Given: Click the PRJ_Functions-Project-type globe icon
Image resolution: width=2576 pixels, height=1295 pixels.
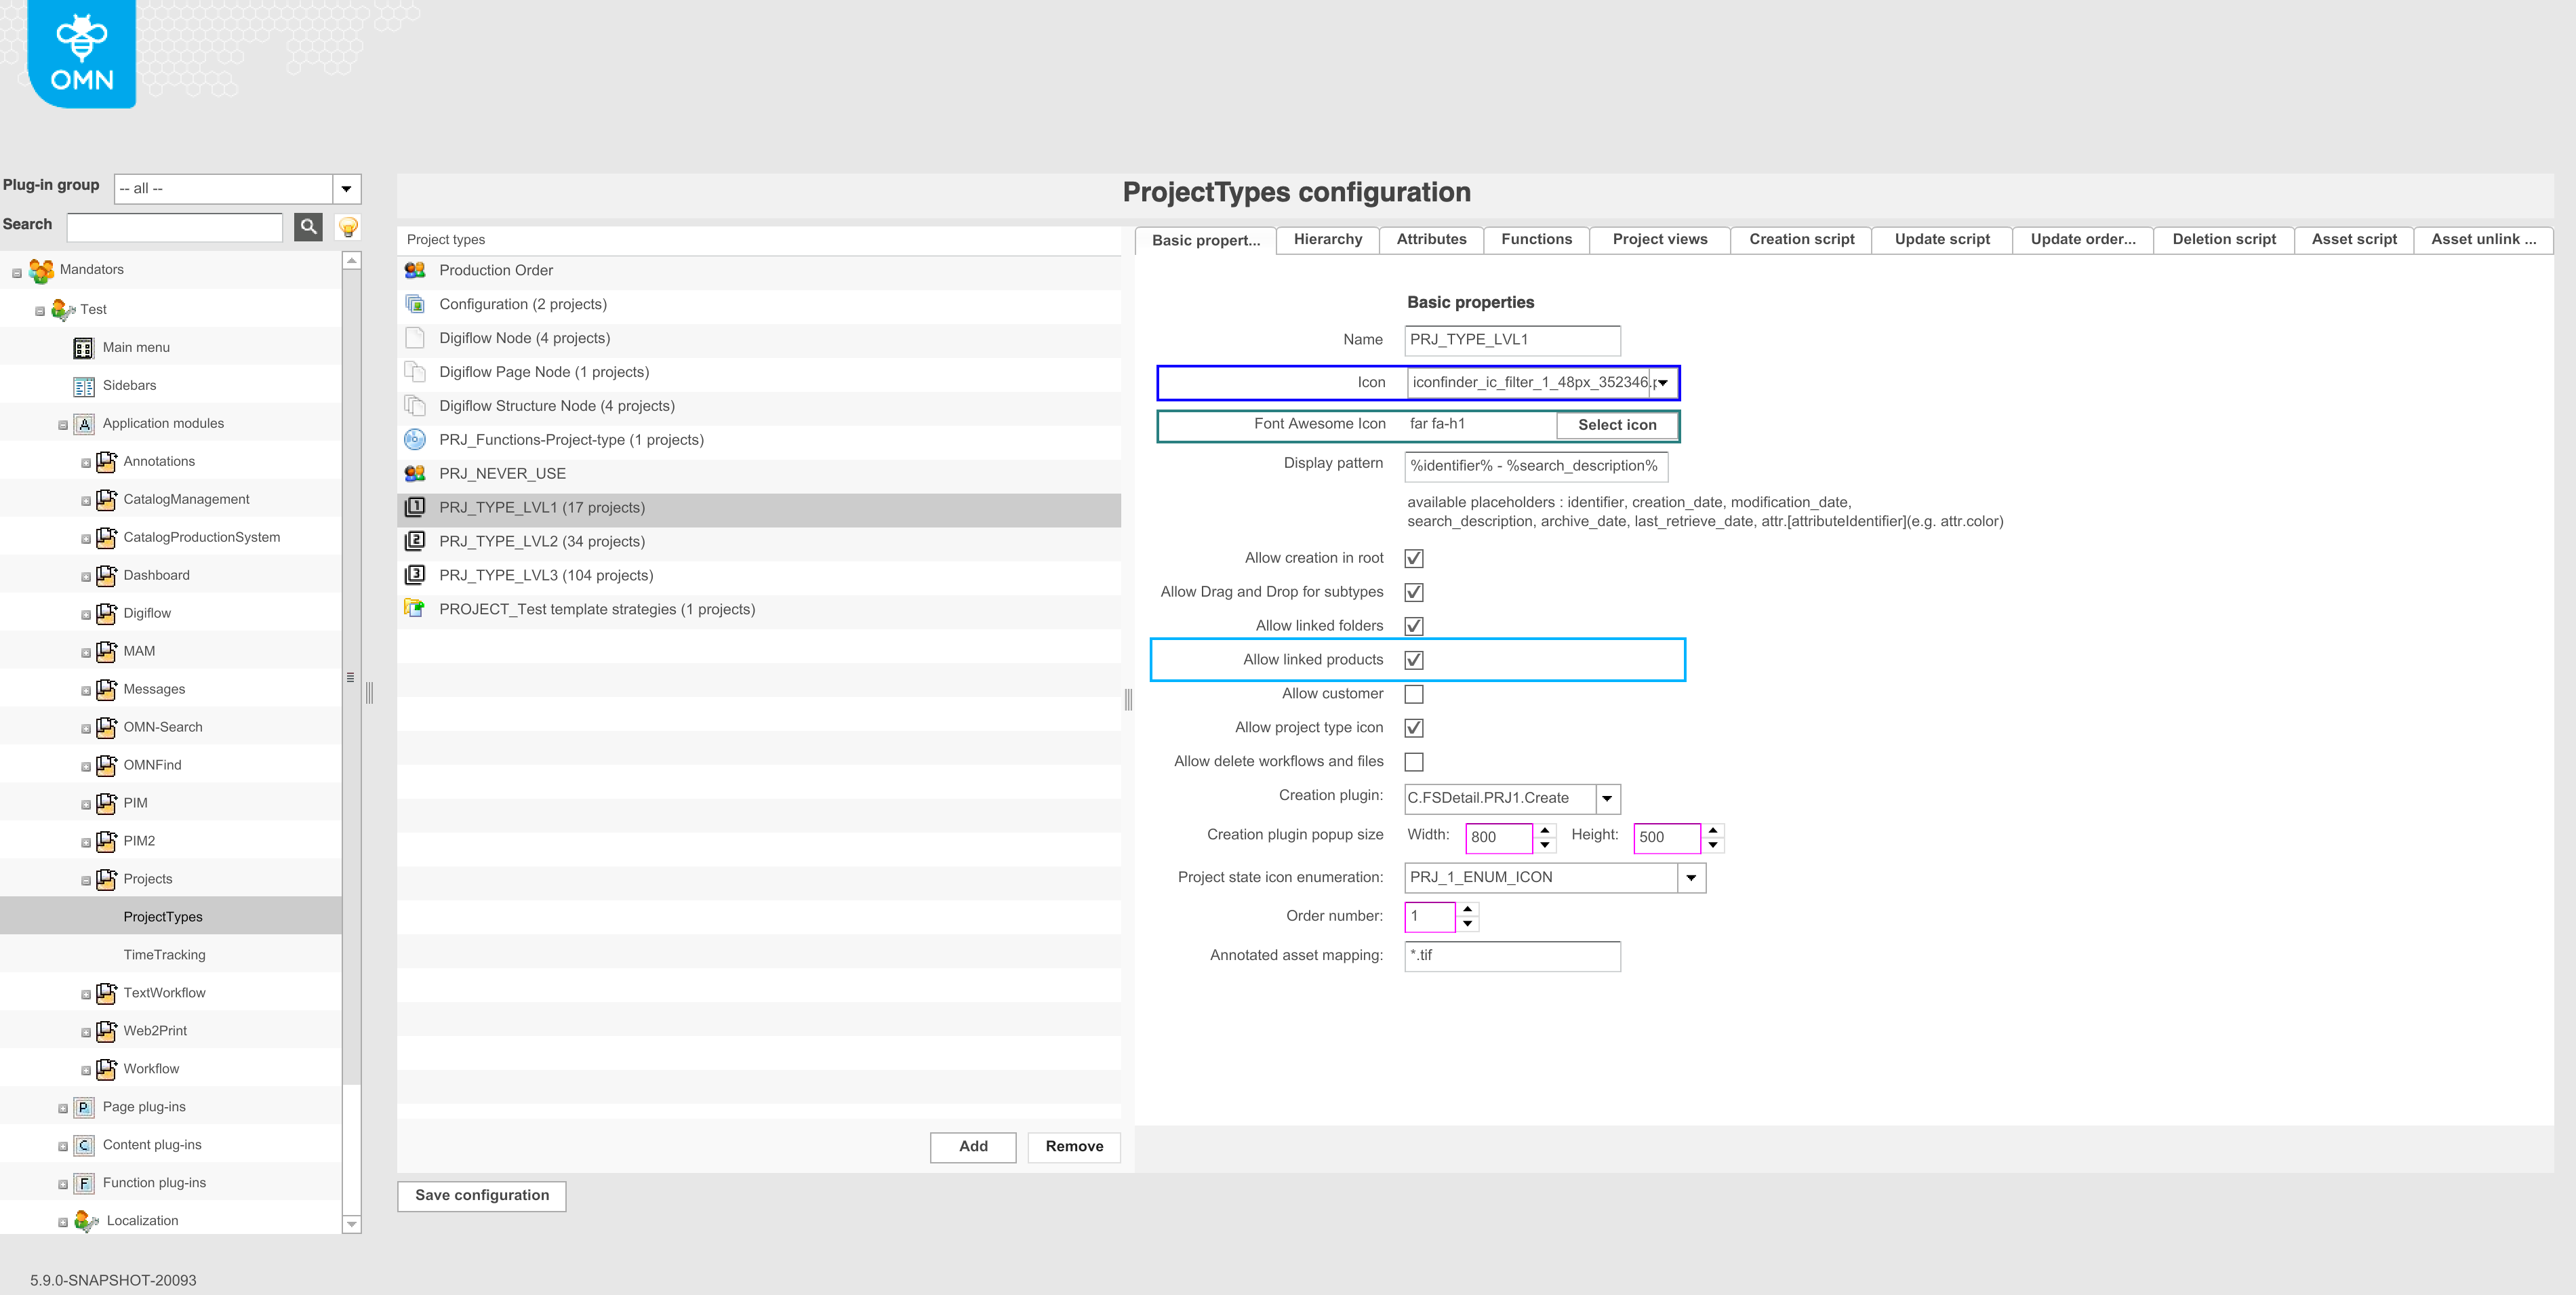Looking at the screenshot, I should (x=415, y=439).
